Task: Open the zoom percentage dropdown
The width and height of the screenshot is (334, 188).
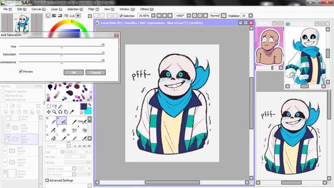Action: click(153, 16)
